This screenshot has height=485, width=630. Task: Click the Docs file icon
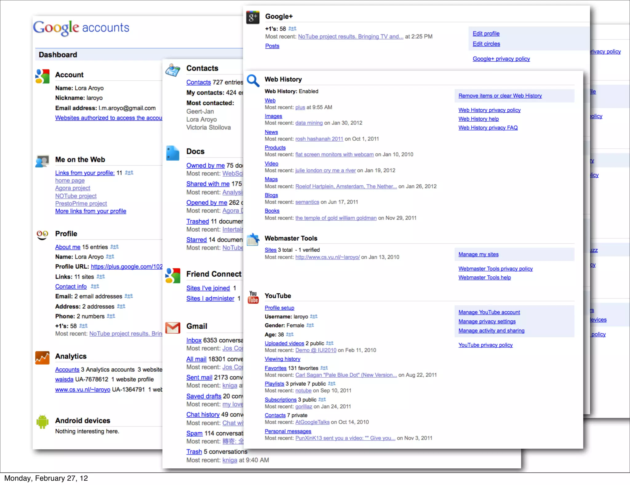tap(173, 153)
